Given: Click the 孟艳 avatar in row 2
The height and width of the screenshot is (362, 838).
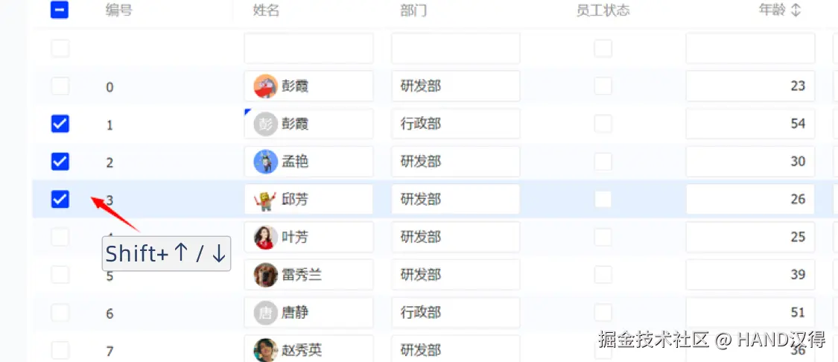Looking at the screenshot, I should coord(266,162).
